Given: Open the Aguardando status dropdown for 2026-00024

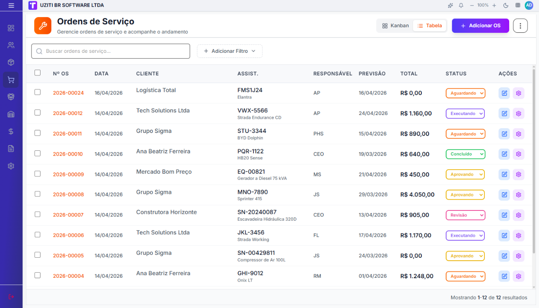Looking at the screenshot, I should 465,93.
